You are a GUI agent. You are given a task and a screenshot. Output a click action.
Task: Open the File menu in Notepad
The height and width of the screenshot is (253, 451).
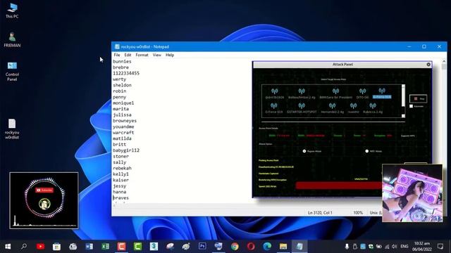[117, 55]
